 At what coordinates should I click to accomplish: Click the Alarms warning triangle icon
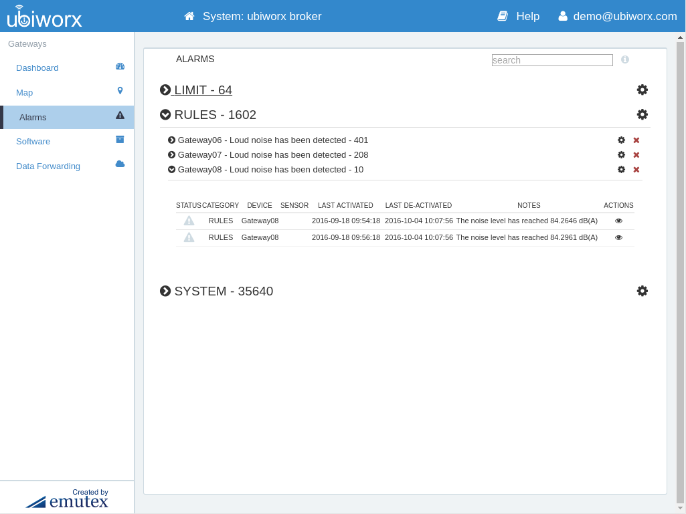click(x=120, y=115)
